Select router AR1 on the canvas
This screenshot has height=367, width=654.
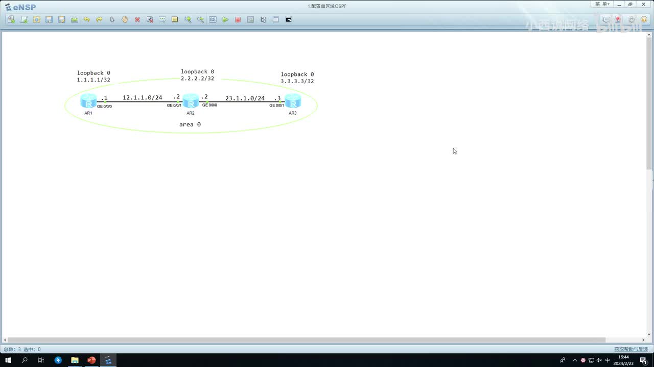88,100
